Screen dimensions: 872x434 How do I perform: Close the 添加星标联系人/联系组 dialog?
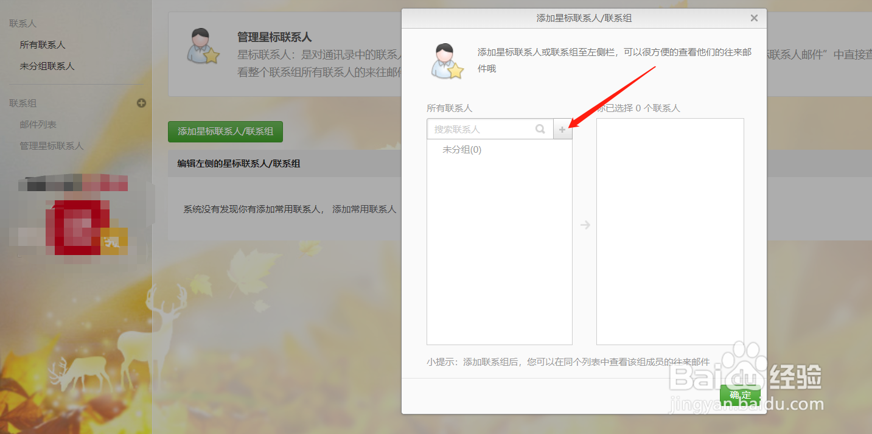(753, 18)
